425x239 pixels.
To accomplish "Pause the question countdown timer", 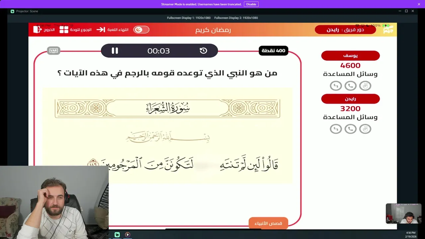I will click(115, 51).
